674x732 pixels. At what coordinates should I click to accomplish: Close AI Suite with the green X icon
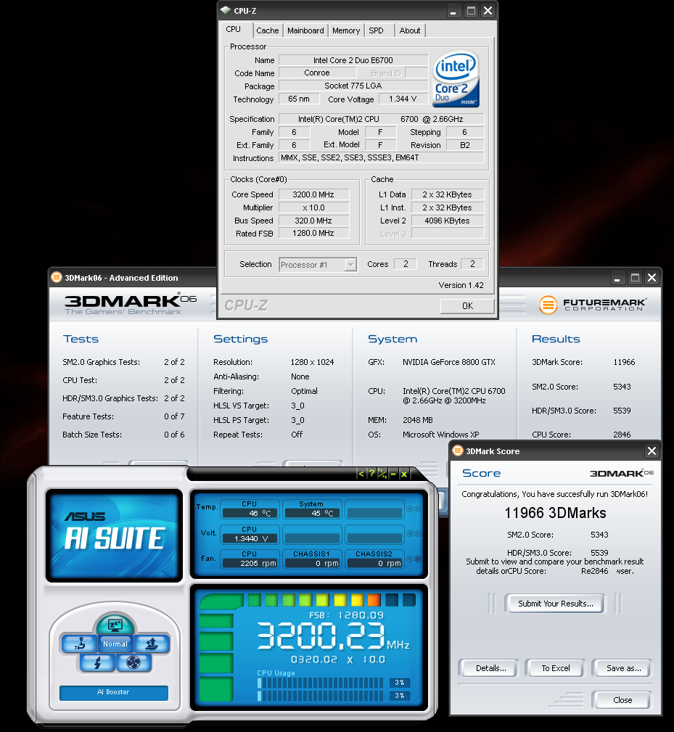403,474
